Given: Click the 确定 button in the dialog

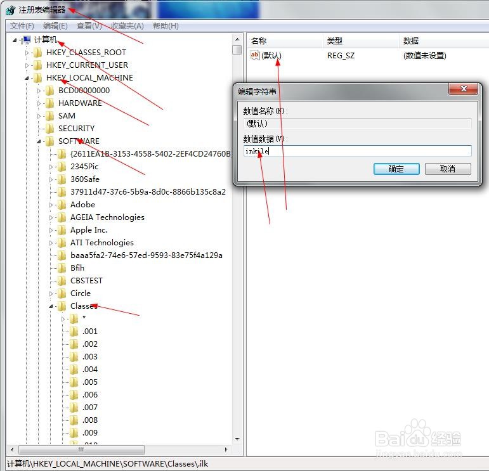Looking at the screenshot, I should click(396, 169).
